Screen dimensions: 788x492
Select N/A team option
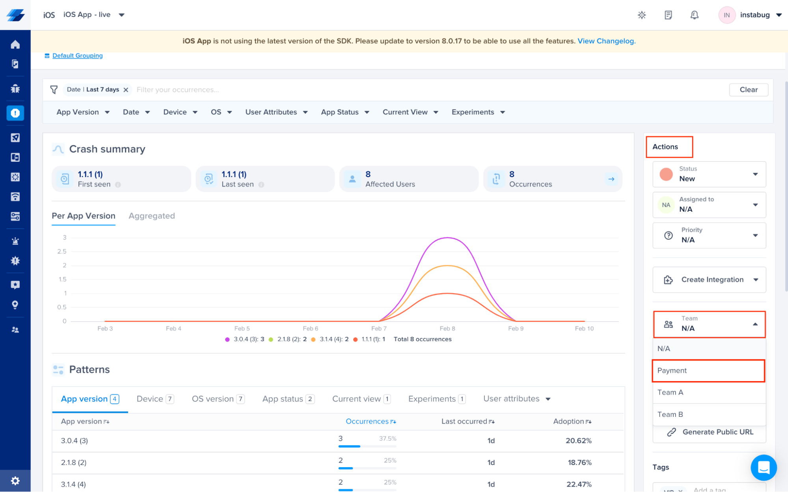[x=709, y=349]
